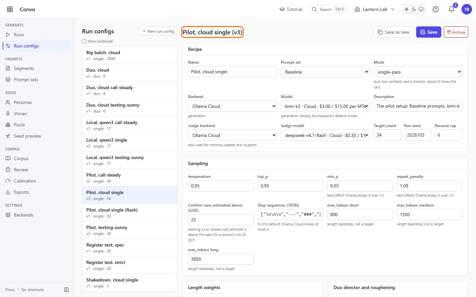Open the notifications bell
This screenshot has width=476, height=297.
point(452,9)
